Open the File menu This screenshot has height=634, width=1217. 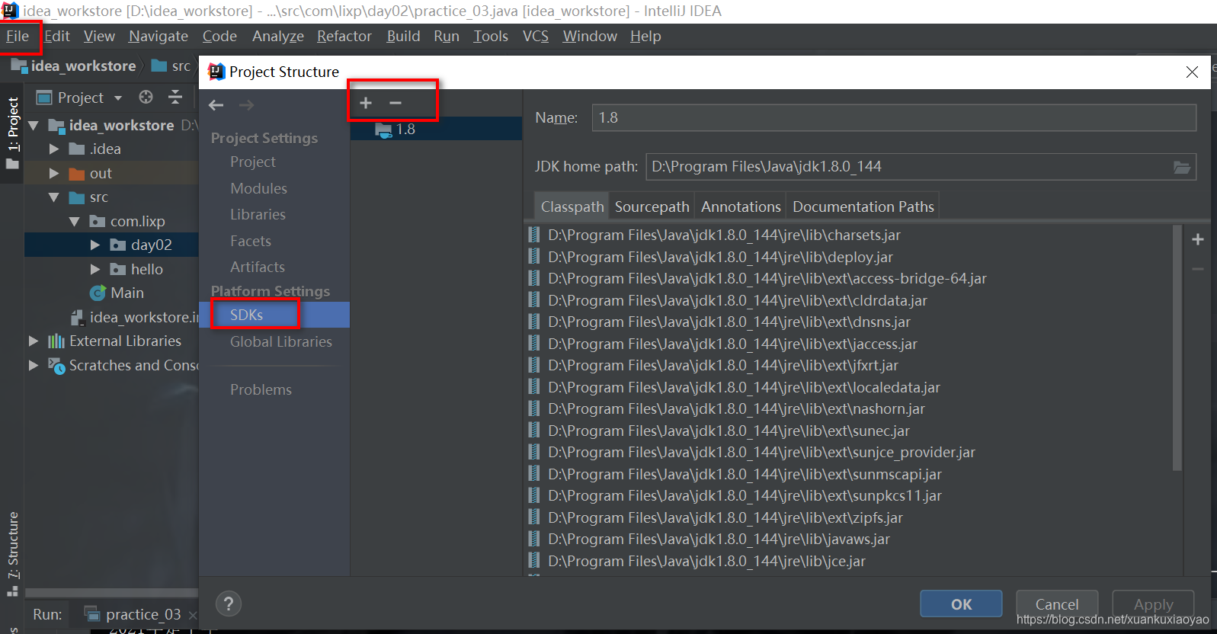[18, 36]
